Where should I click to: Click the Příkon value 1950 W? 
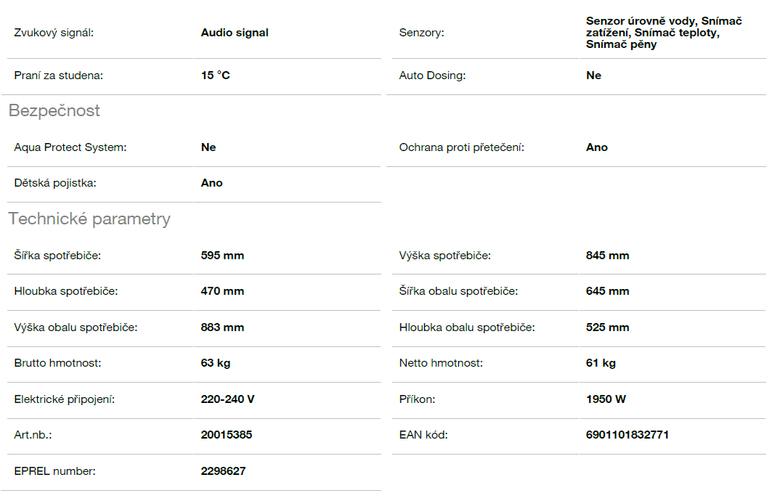tap(606, 399)
